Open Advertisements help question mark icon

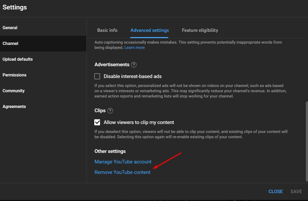(134, 65)
